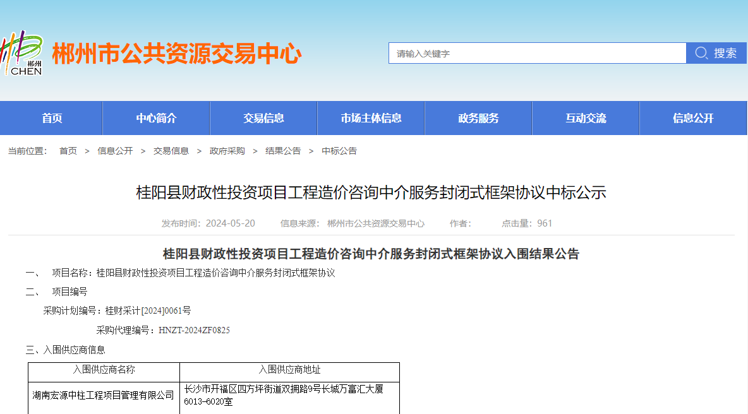This screenshot has width=748, height=414.
Task: Click the 二、项目编号 heading
Action: [x=56, y=292]
